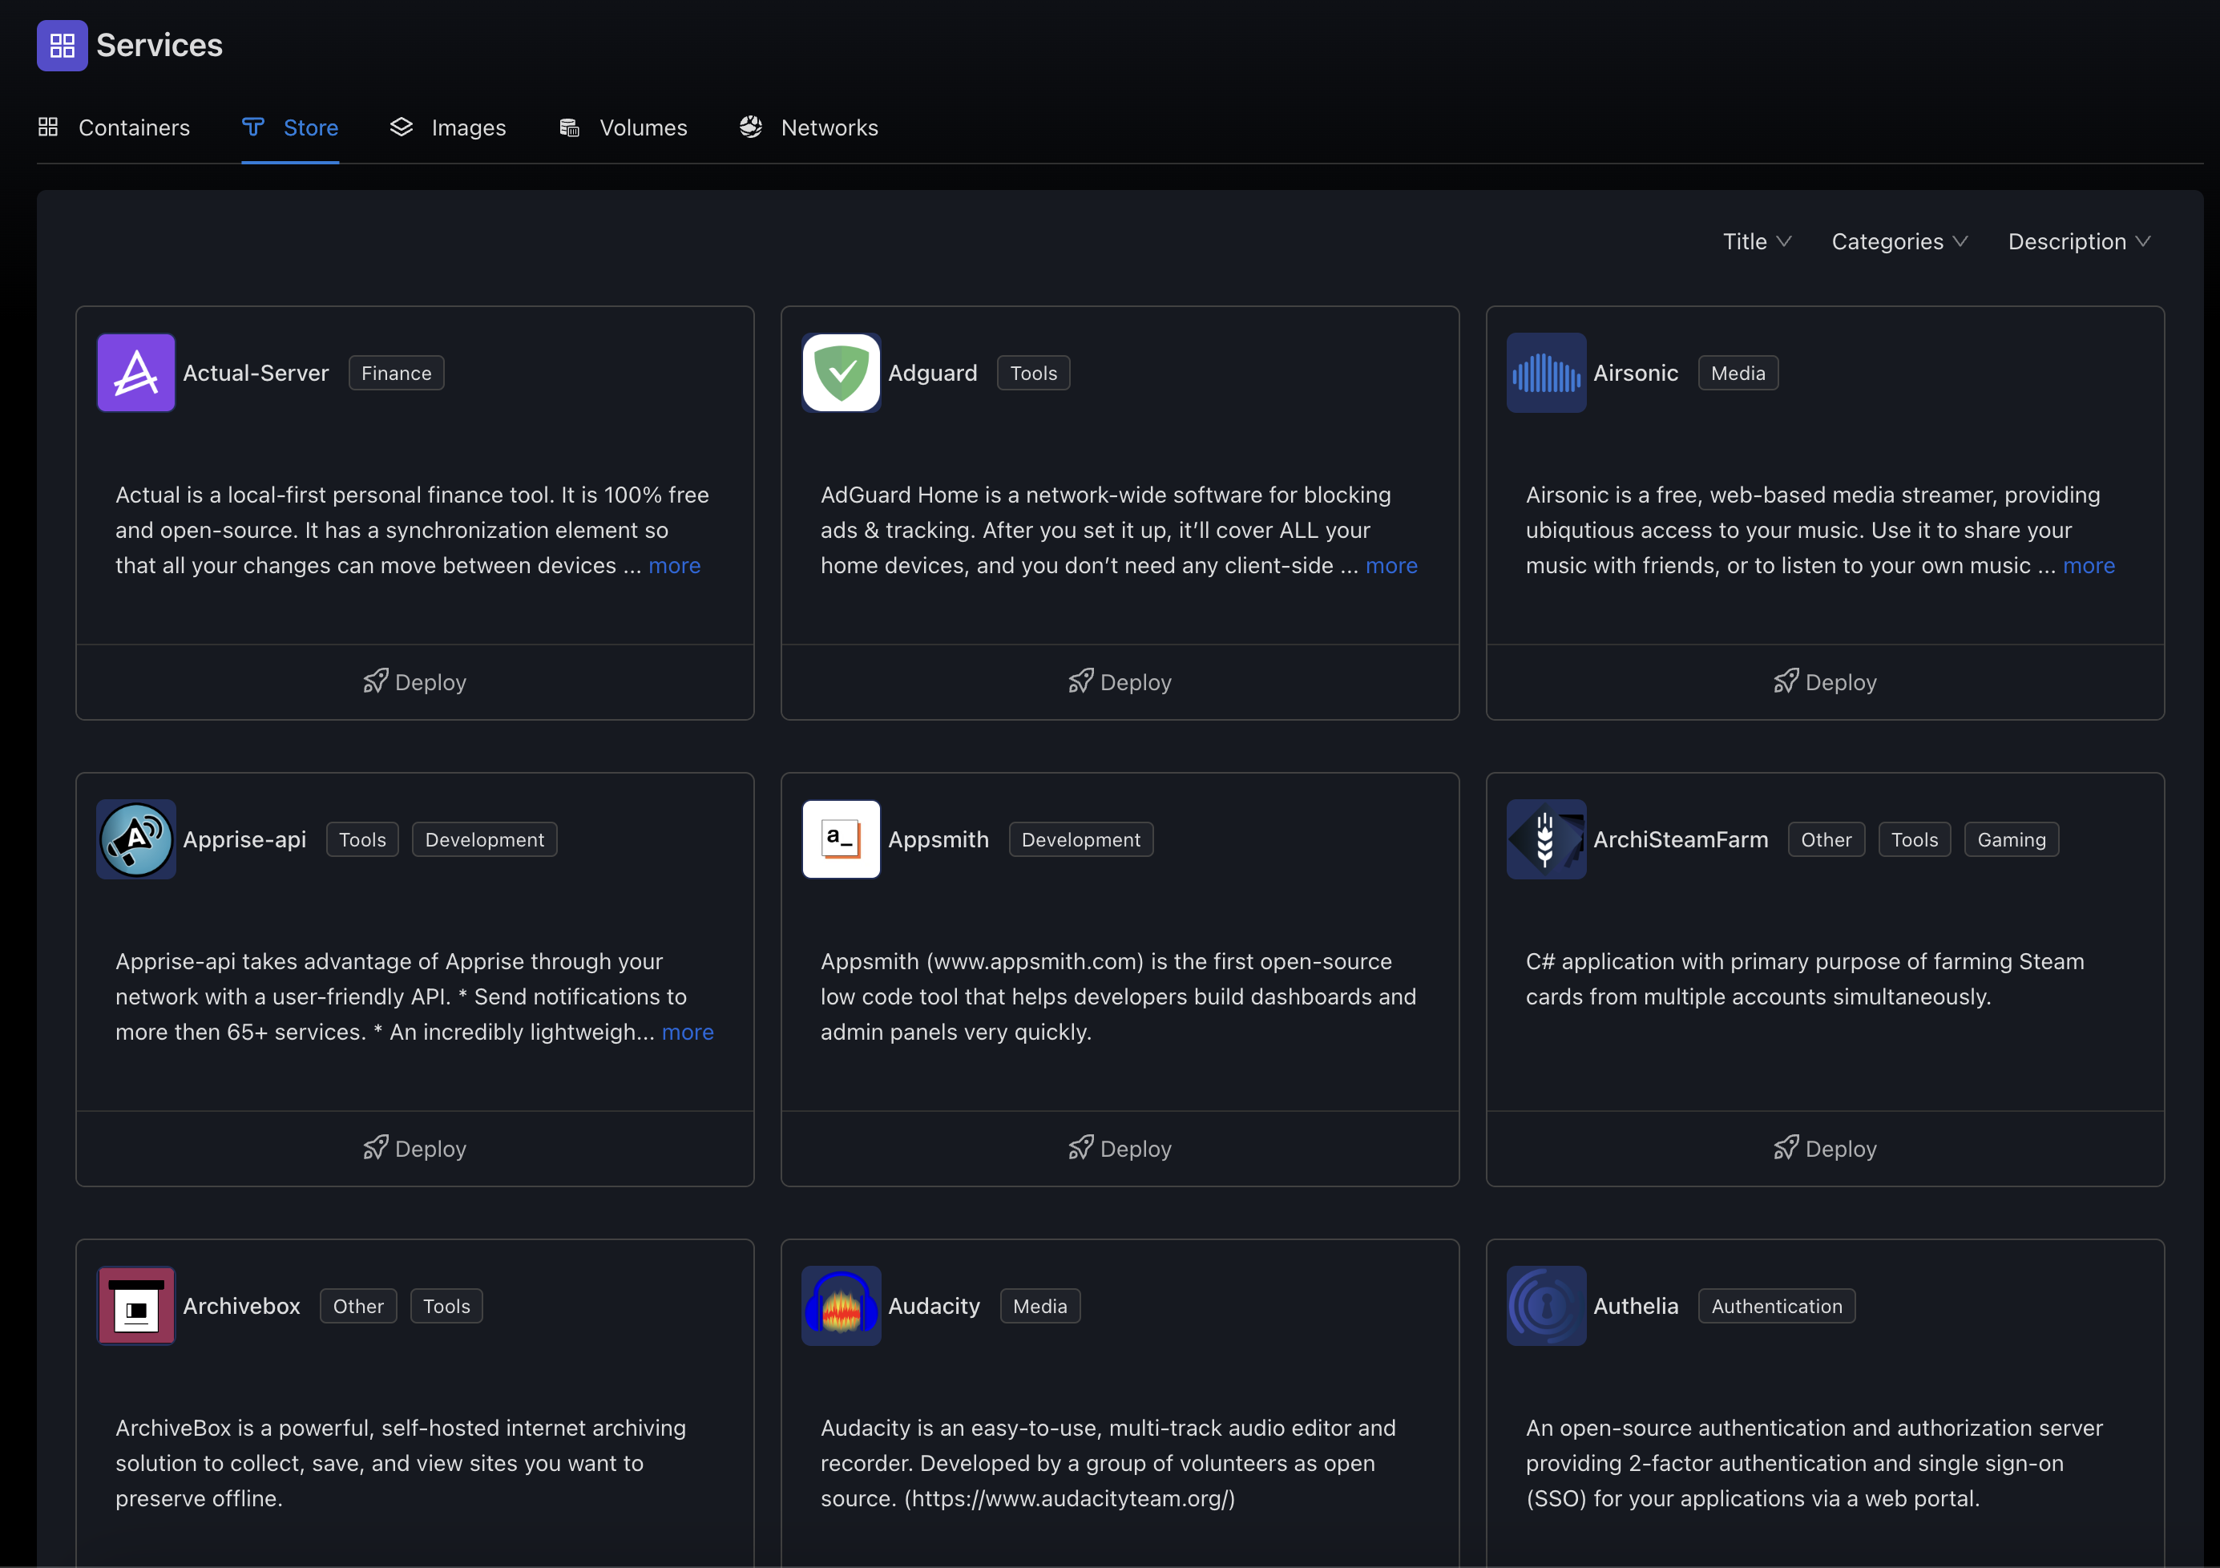Click the Other tag on ArchiSteamFarm
2220x1568 pixels.
1826,839
